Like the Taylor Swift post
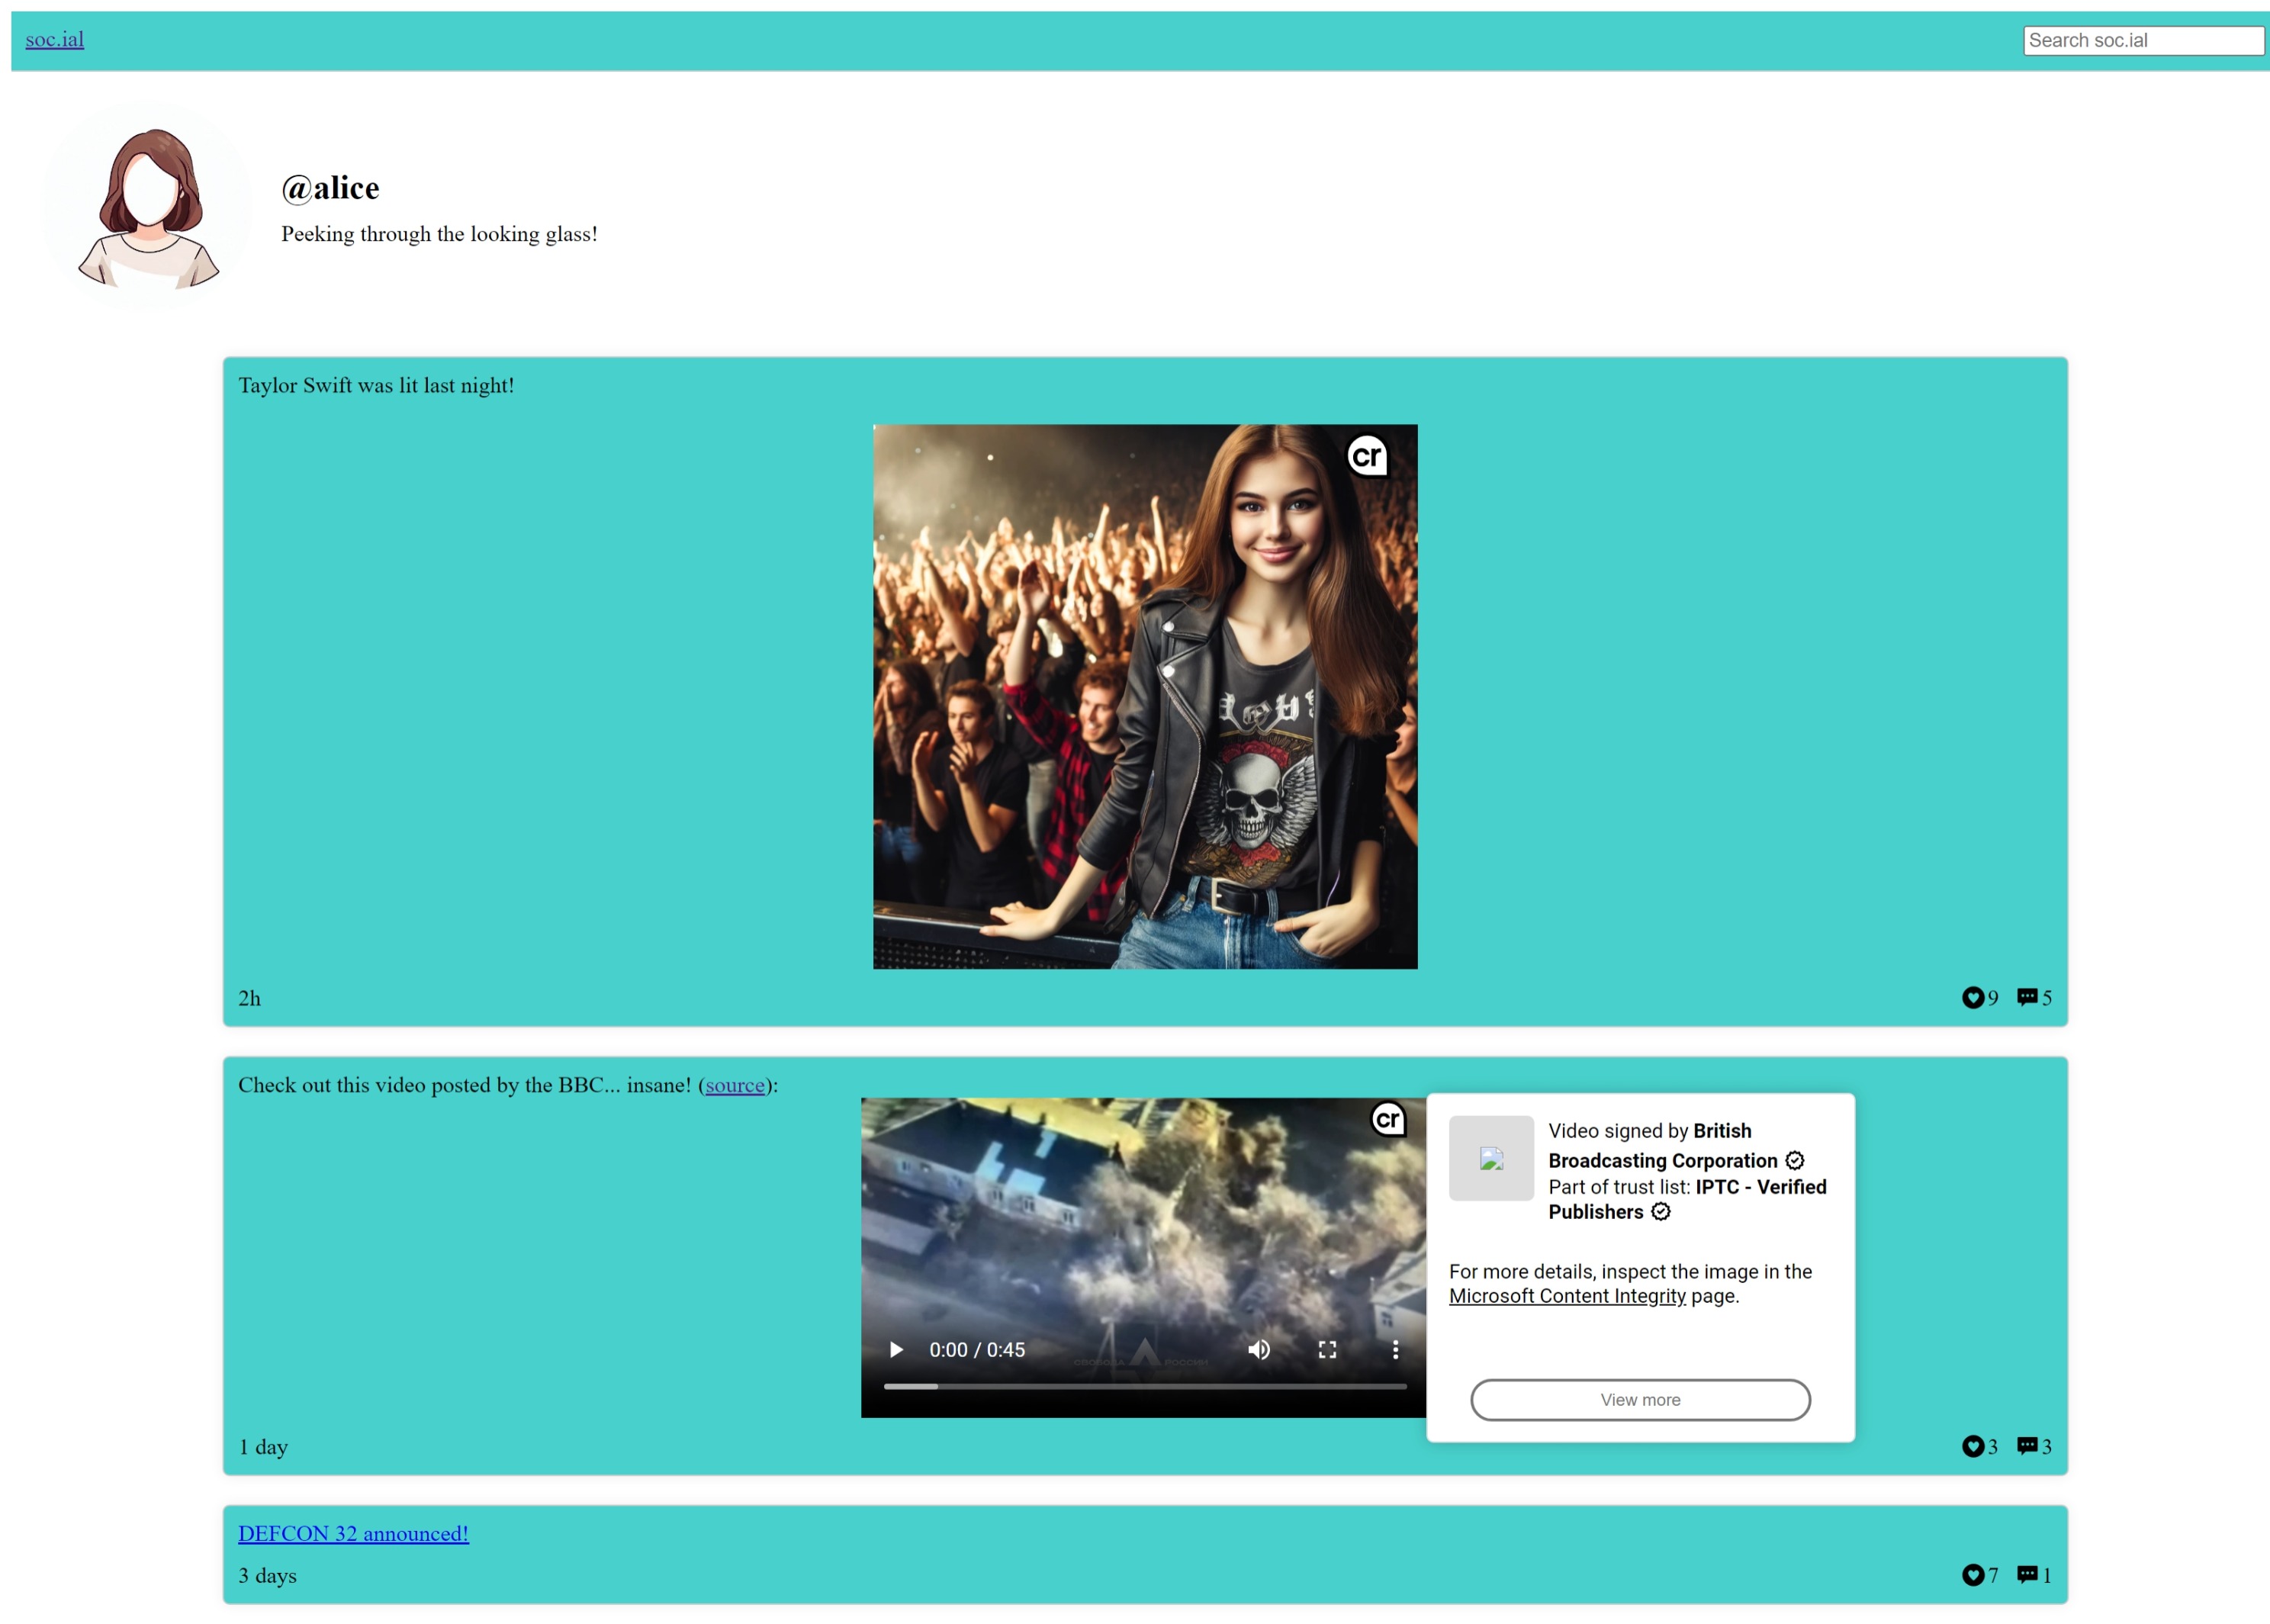 coord(1972,997)
